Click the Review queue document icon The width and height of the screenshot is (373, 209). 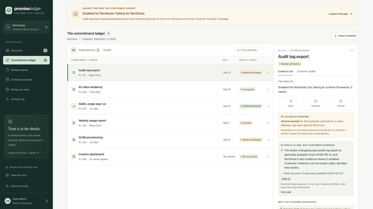tap(7, 70)
